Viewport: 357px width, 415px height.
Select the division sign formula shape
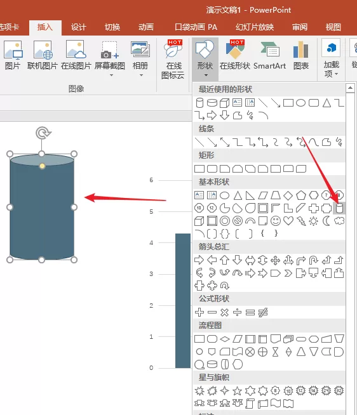[237, 313]
